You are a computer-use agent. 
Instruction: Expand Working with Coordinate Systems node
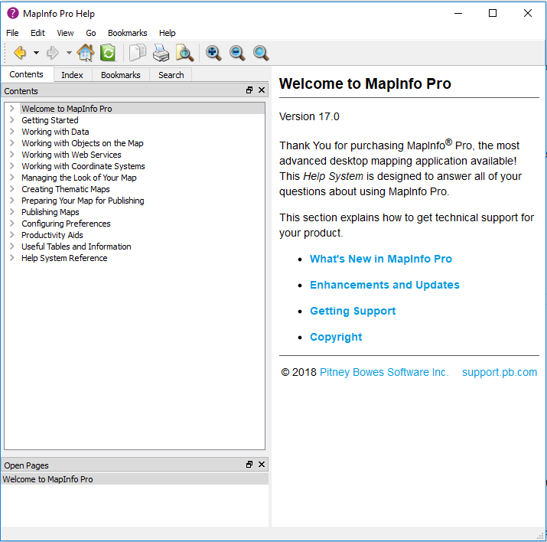[12, 166]
